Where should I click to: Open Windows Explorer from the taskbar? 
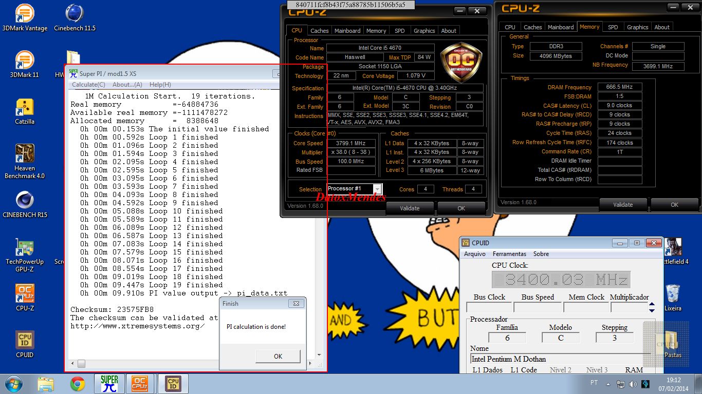pyautogui.click(x=46, y=384)
